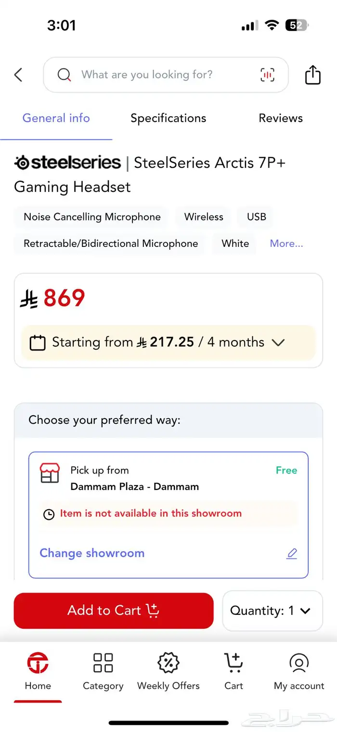The height and width of the screenshot is (732, 337).
Task: Expand the 4 months installment chevron
Action: 278,342
